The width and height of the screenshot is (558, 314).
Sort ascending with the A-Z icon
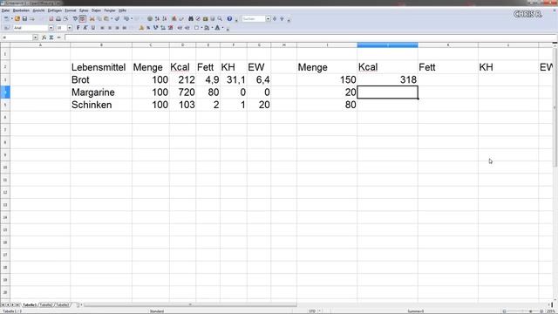coord(157,18)
